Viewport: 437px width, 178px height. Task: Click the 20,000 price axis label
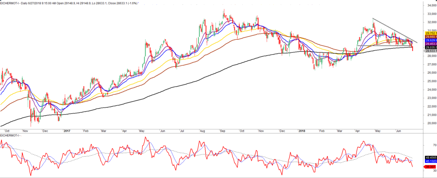(431, 123)
